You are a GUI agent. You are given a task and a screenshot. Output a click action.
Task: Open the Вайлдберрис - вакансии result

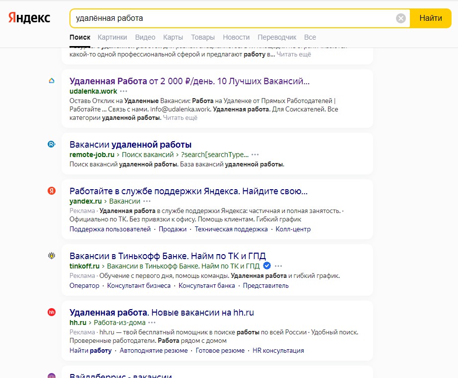pos(121,375)
